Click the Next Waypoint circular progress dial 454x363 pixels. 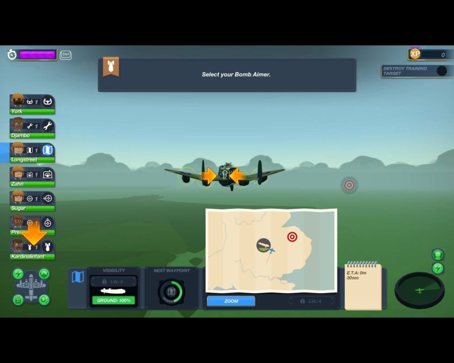click(171, 292)
